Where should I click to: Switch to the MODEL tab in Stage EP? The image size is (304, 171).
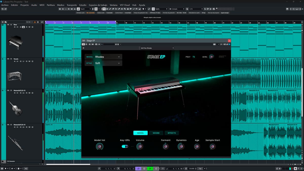[x=140, y=133]
